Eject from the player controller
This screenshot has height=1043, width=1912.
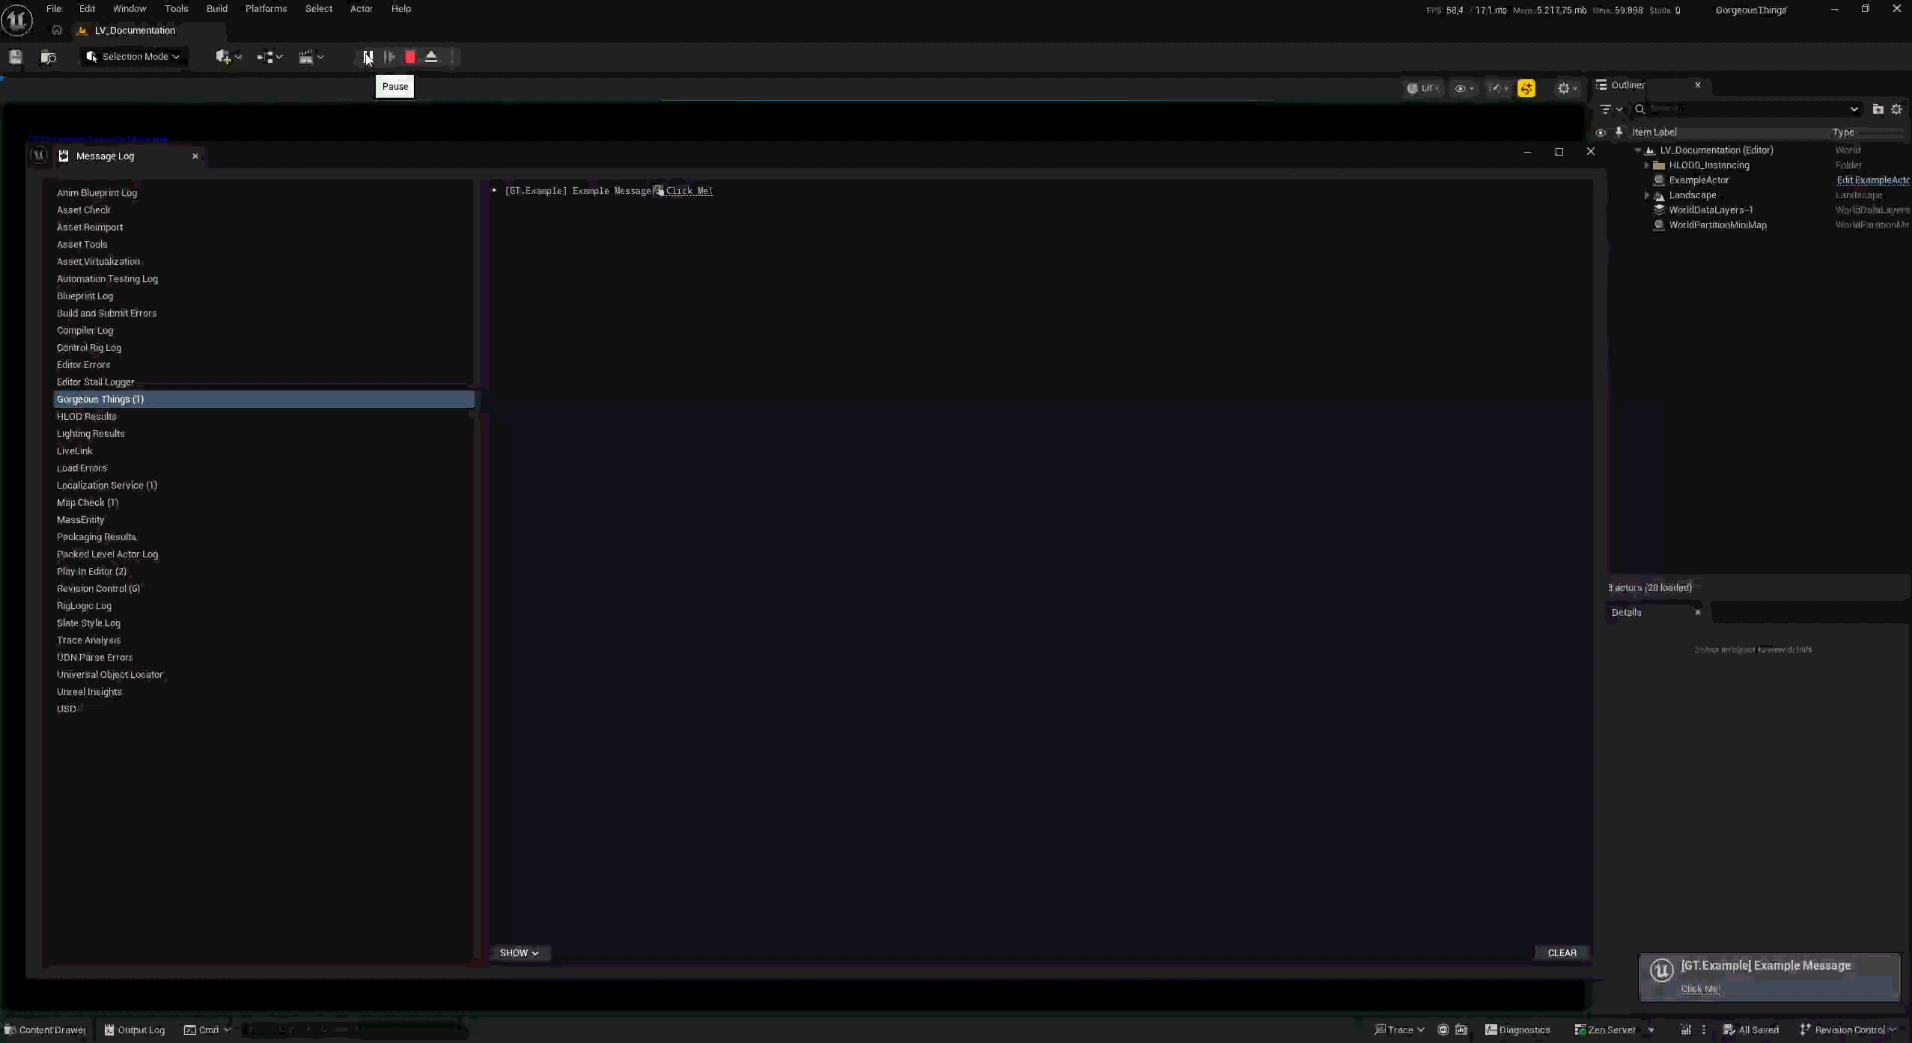point(431,57)
